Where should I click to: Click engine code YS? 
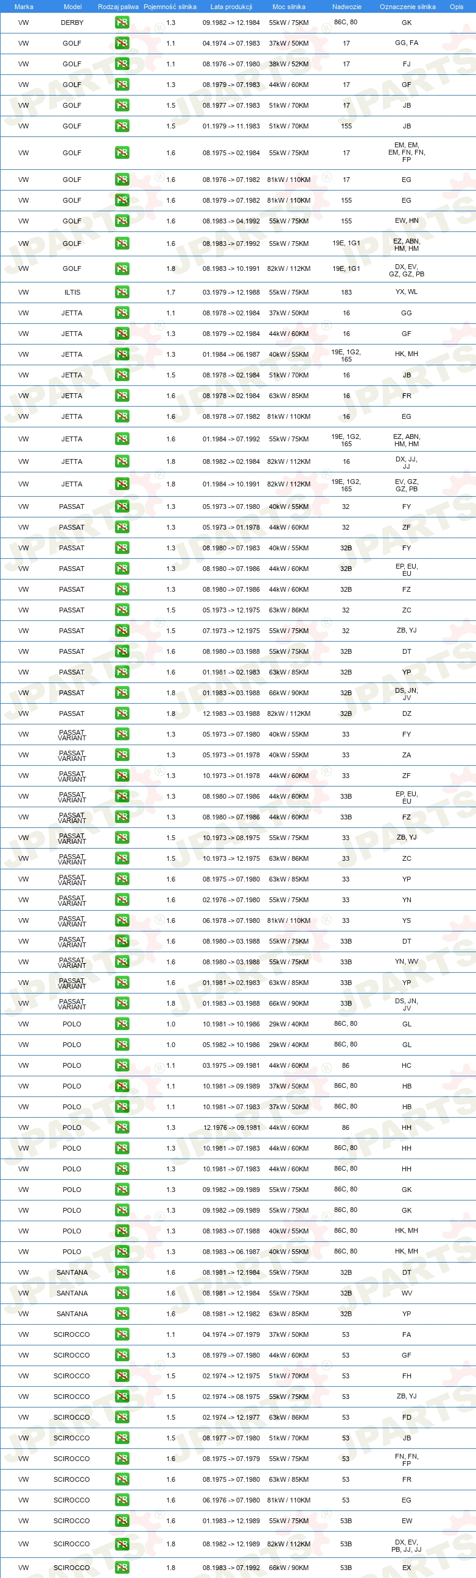407,920
